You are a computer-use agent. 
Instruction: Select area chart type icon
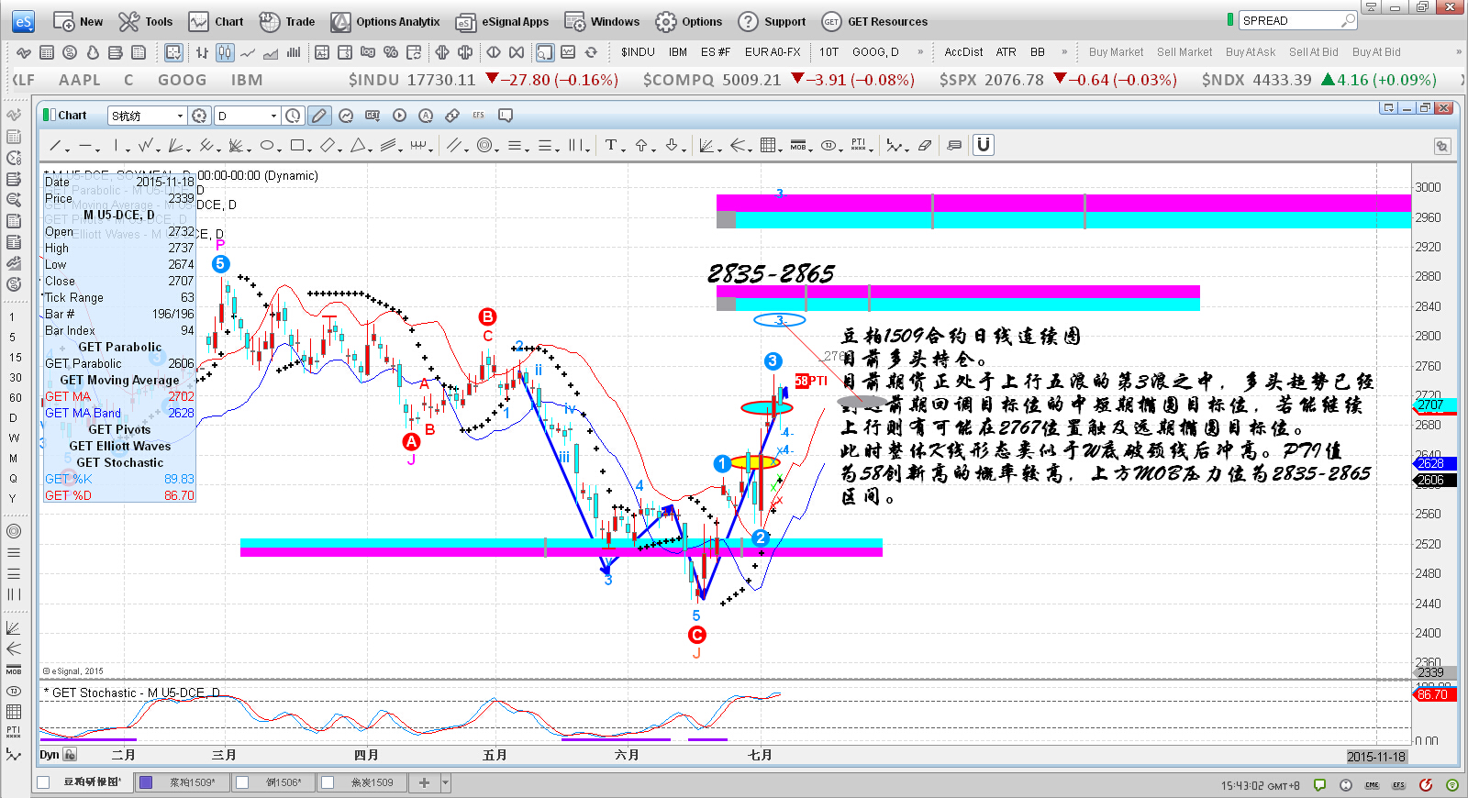pyautogui.click(x=271, y=52)
